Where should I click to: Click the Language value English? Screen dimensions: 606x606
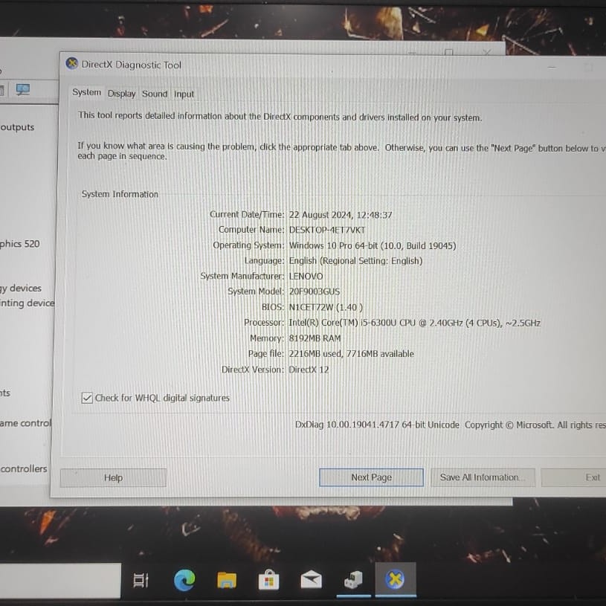point(355,261)
